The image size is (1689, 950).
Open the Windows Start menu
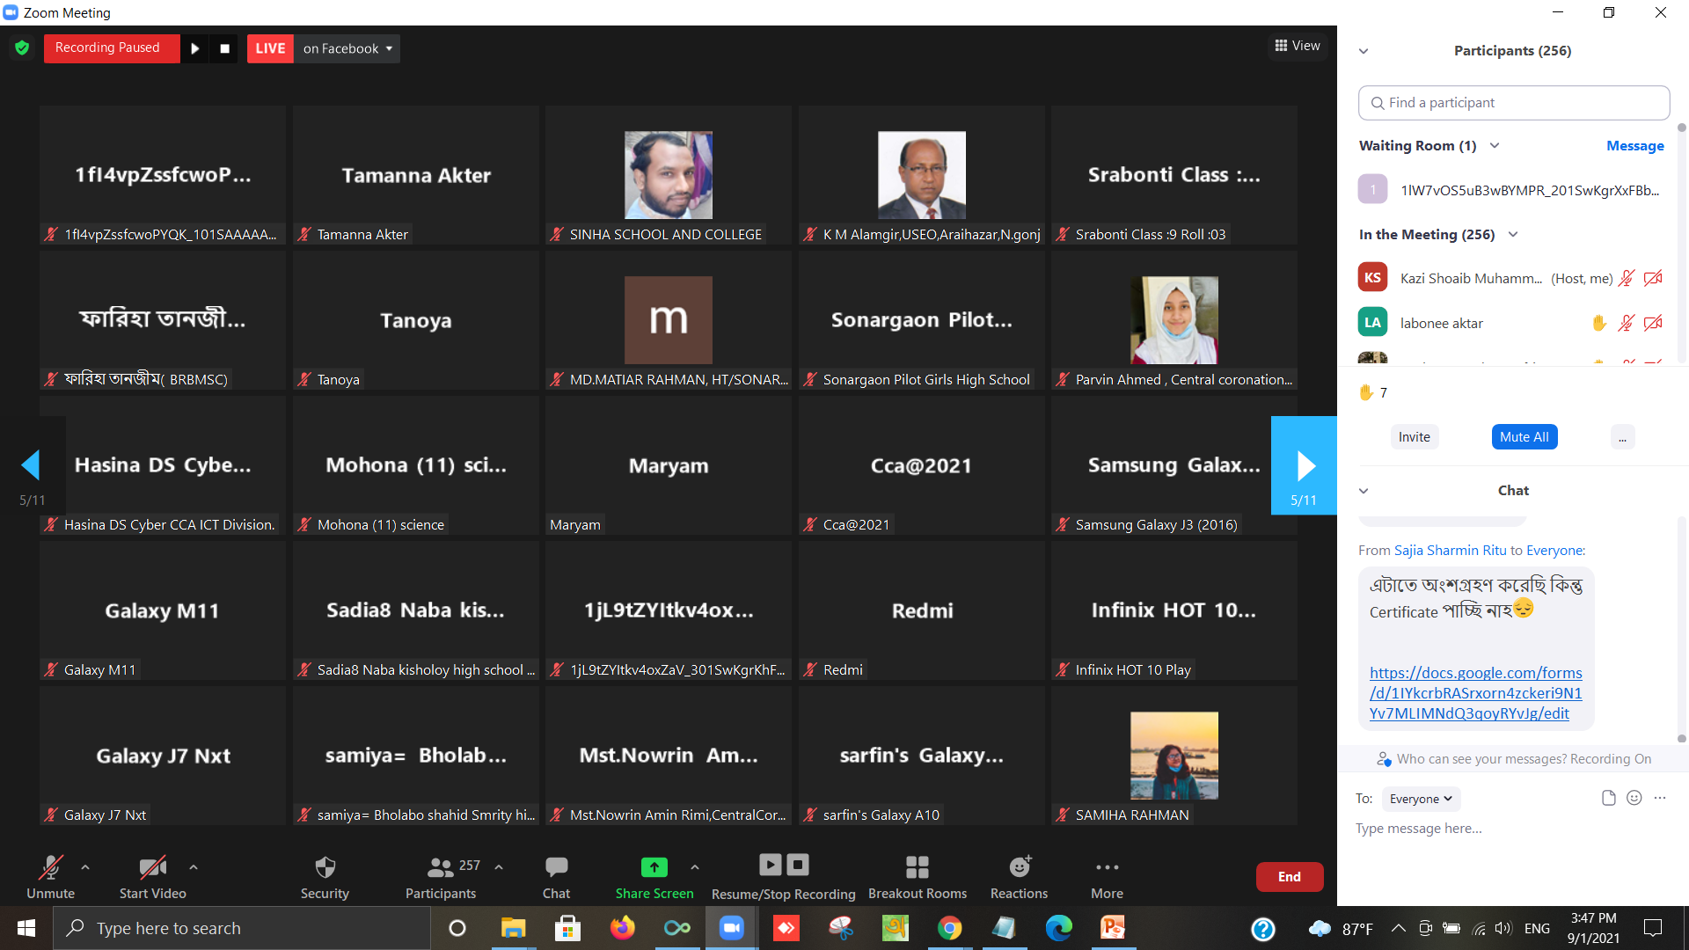[26, 928]
